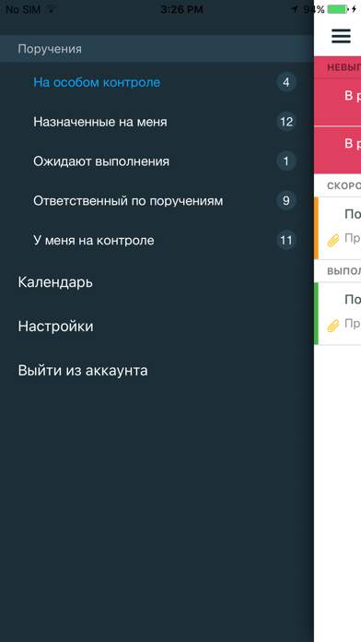Image resolution: width=361 pixels, height=642 pixels.
Task: Collapse the 'Поручения' section header
Action: pyautogui.click(x=157, y=49)
